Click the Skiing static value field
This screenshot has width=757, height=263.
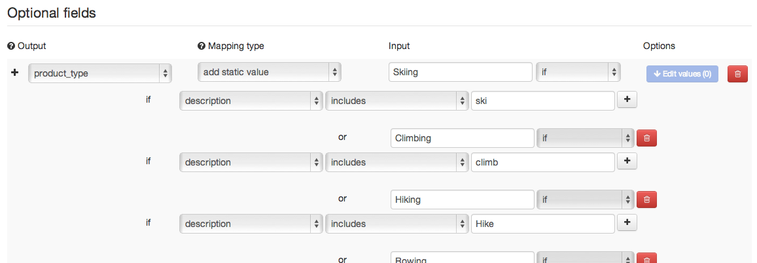click(x=461, y=72)
